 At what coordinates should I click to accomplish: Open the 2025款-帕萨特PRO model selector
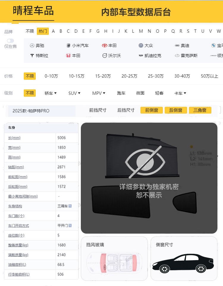[x=42, y=111]
